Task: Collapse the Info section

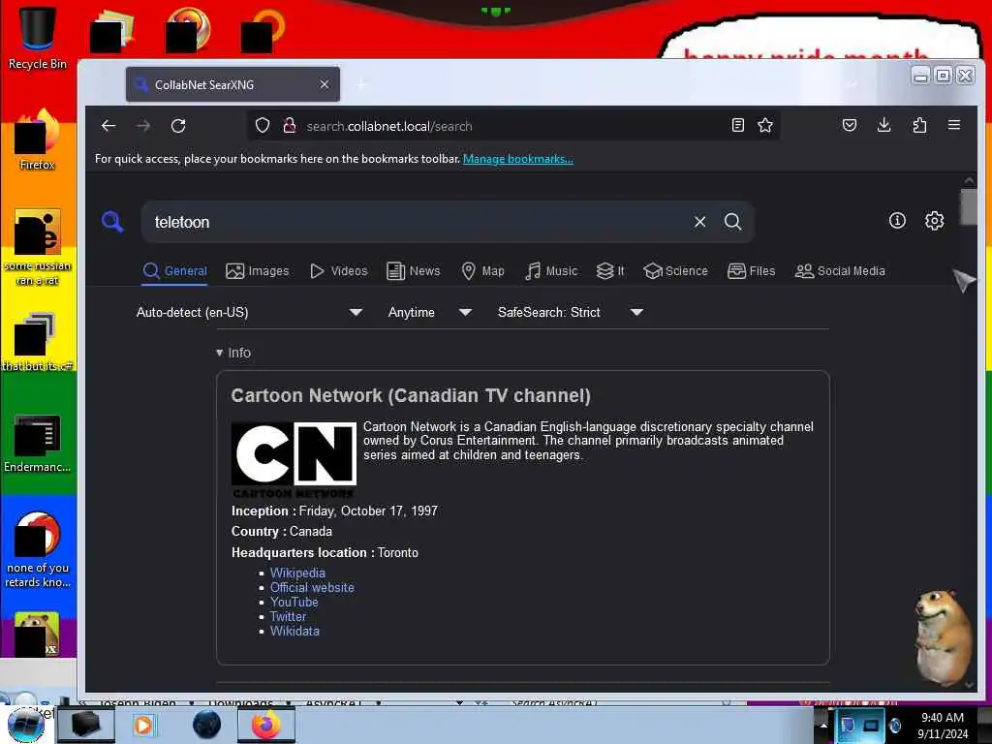Action: (x=233, y=353)
